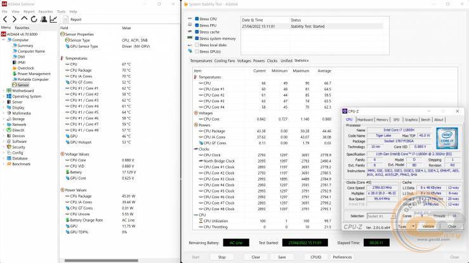The image size is (469, 263).
Task: Click the CPUID button
Action: point(316,257)
